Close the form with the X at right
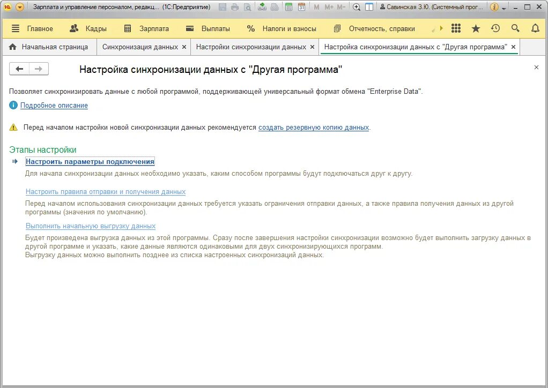 [x=536, y=68]
